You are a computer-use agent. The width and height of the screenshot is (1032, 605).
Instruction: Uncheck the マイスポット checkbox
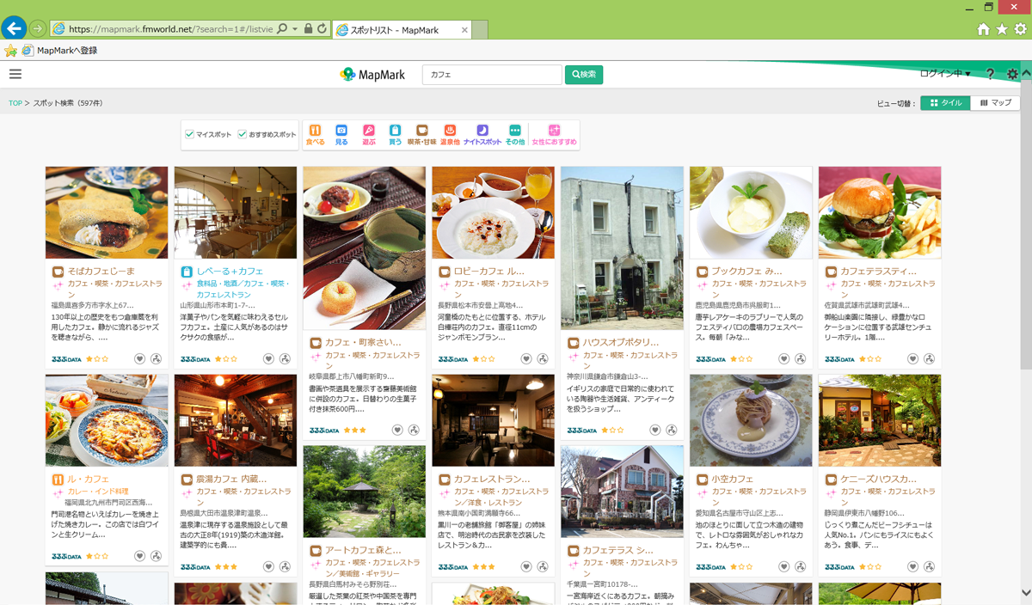[190, 134]
